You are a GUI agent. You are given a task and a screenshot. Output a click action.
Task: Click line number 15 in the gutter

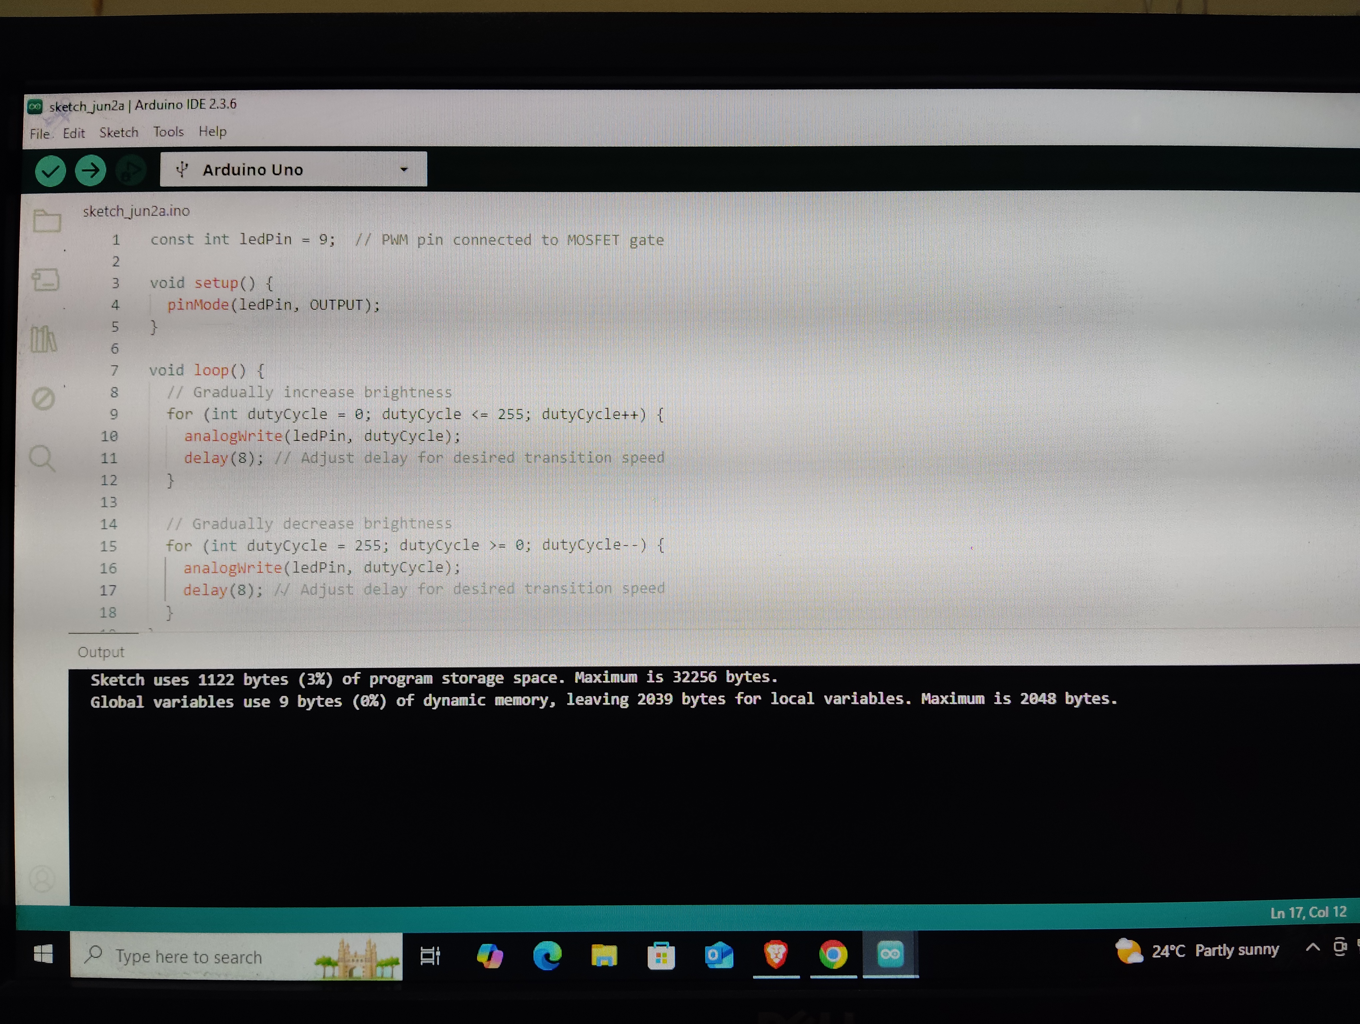pyautogui.click(x=108, y=546)
